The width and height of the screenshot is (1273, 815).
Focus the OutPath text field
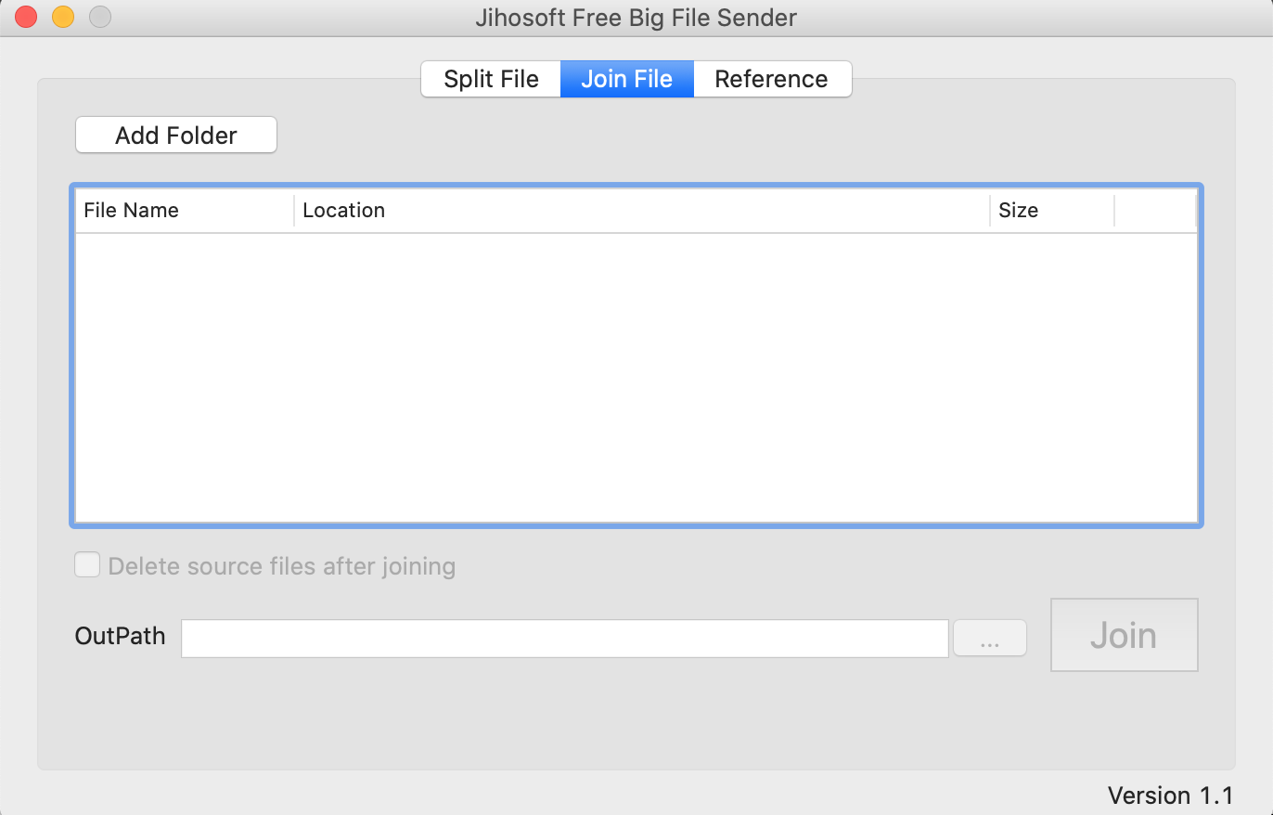[x=565, y=638]
